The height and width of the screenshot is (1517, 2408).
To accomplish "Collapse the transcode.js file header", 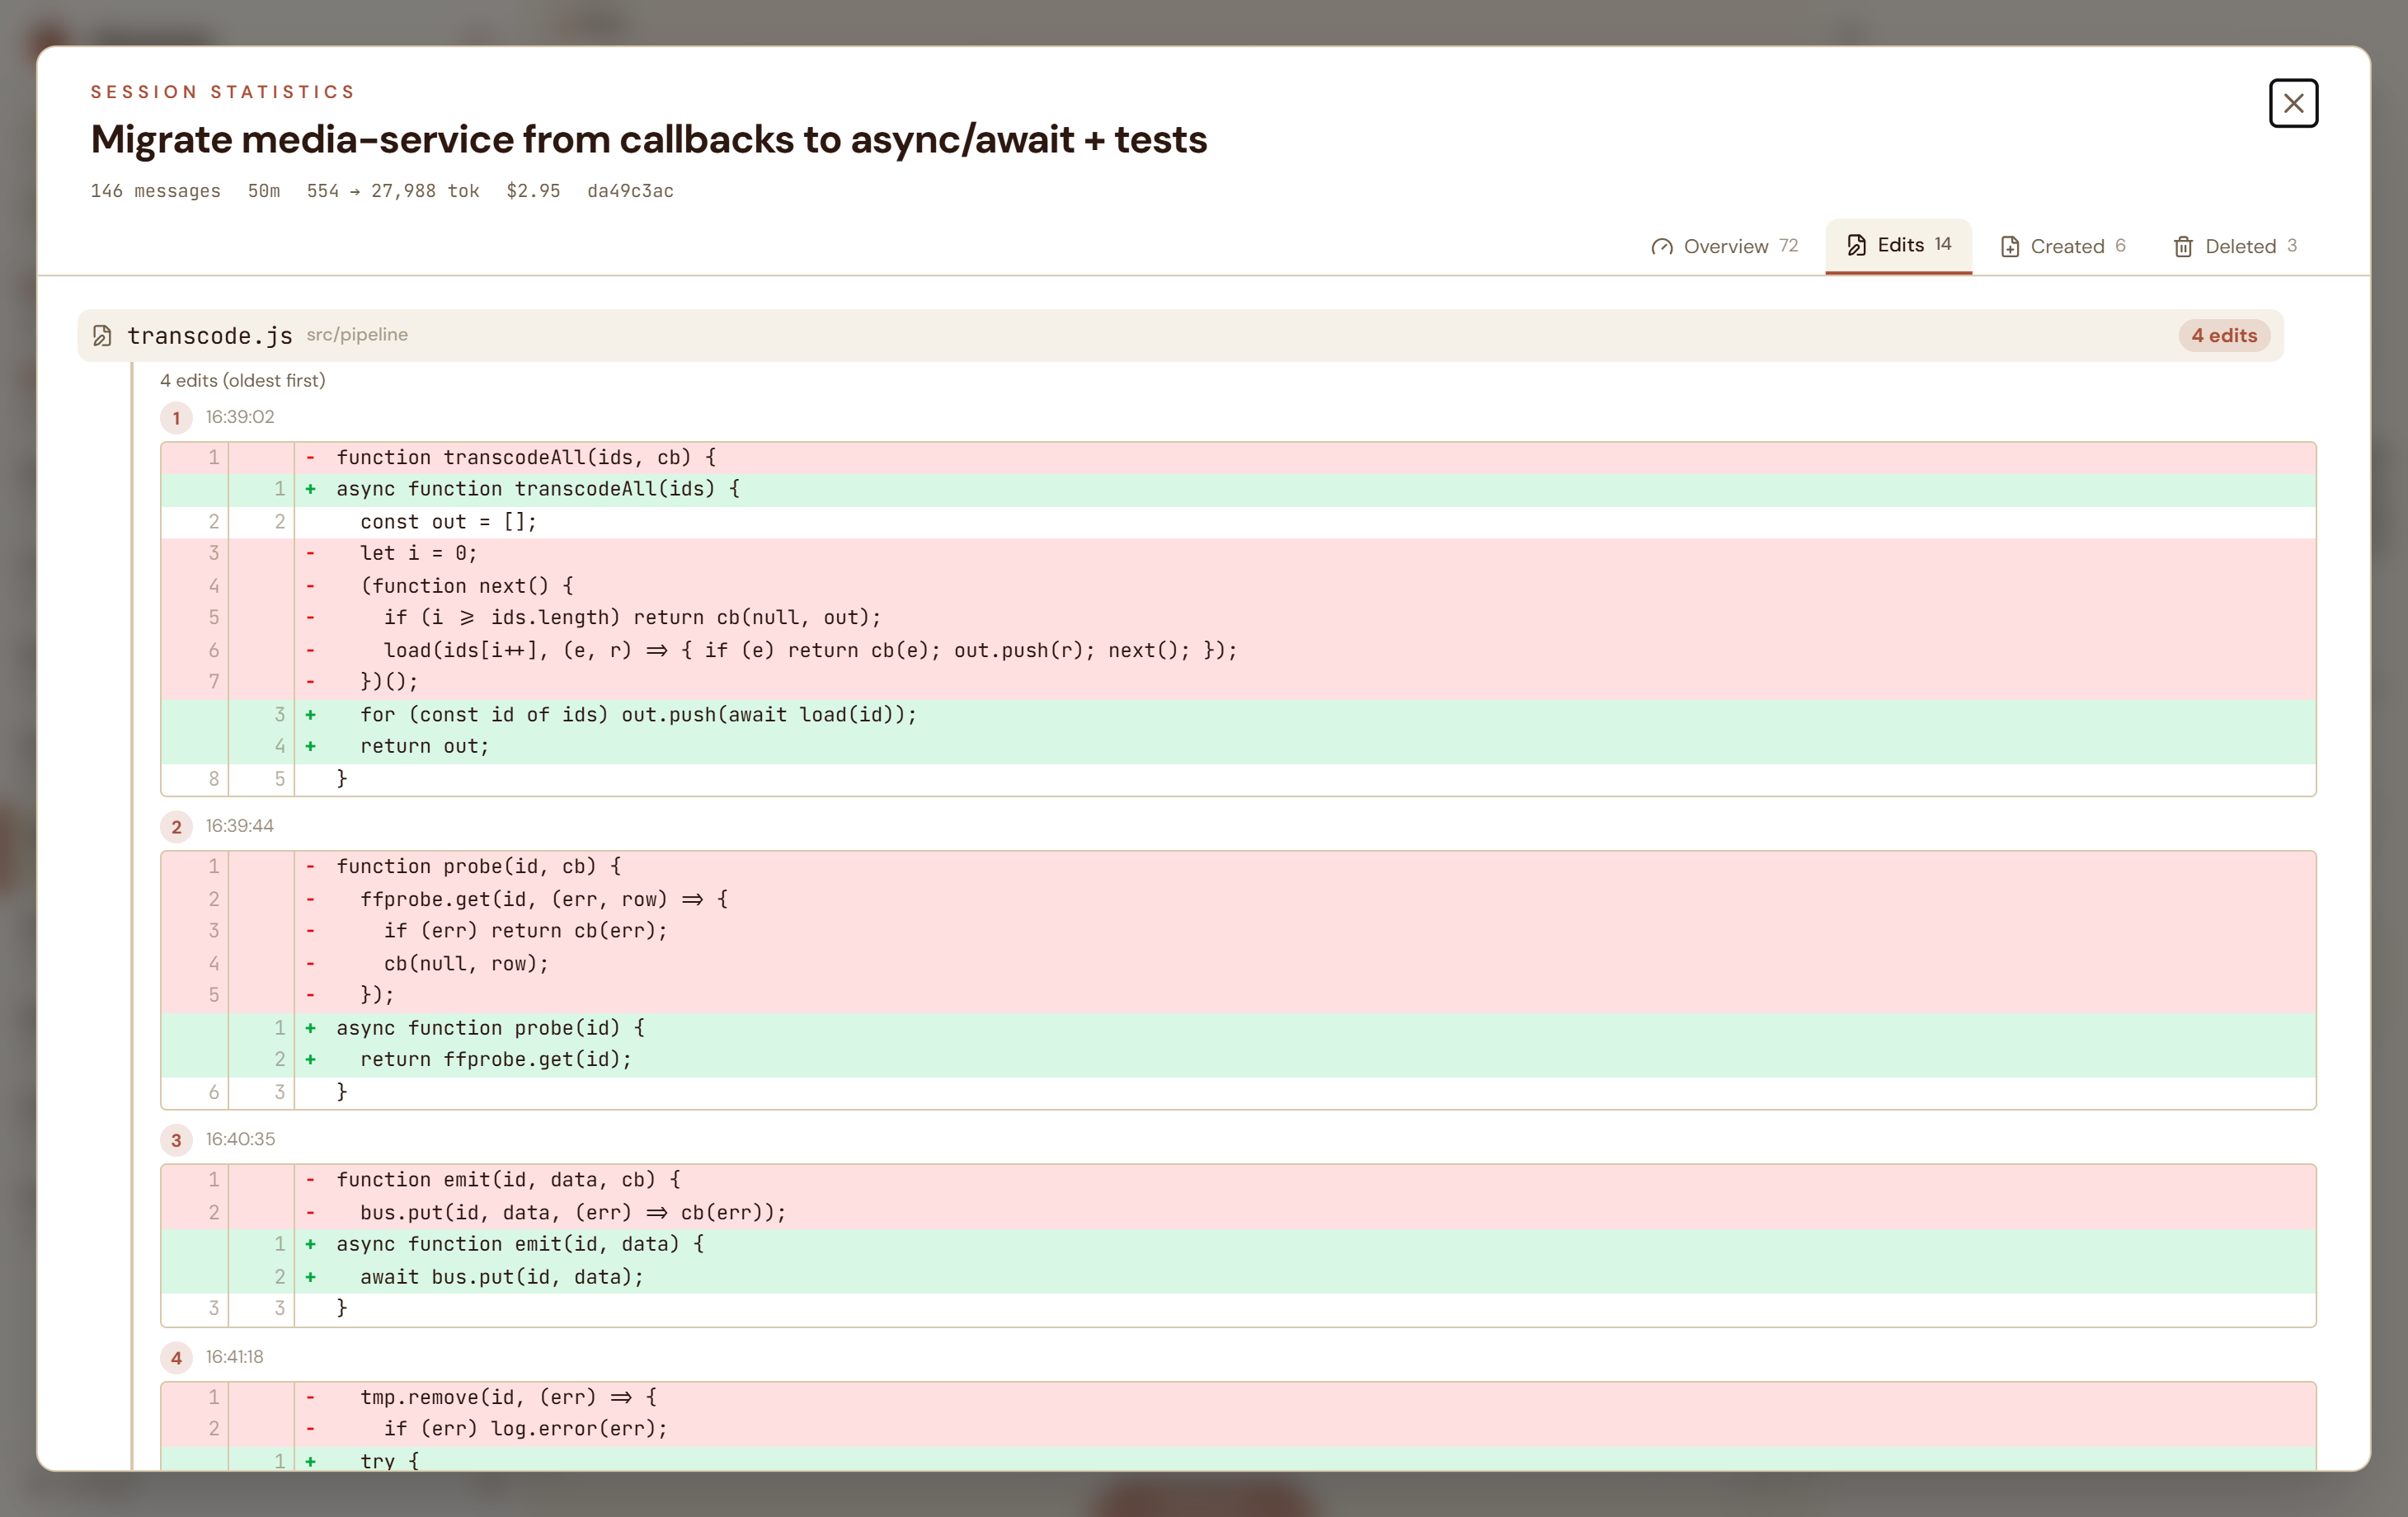I will coord(1180,335).
